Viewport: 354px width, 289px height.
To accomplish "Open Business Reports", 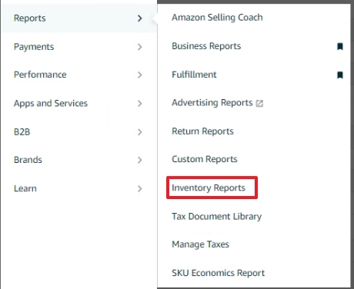I will [206, 46].
